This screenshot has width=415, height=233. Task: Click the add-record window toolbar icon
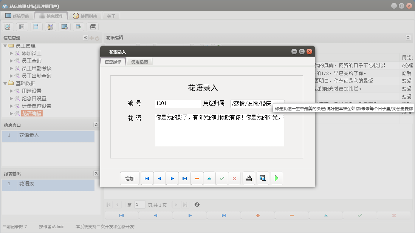(x=78, y=26)
